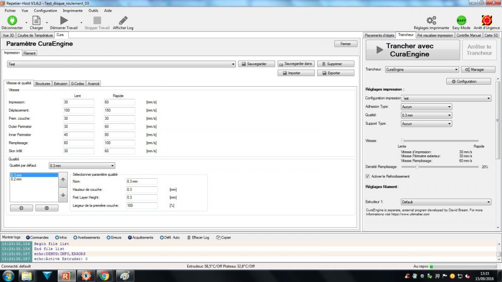Open Repetier-Host taskbar icon
Image resolution: width=502 pixels, height=282 pixels.
tap(67, 275)
